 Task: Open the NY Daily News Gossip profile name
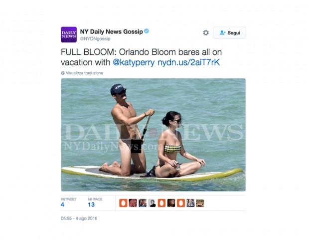tap(111, 31)
